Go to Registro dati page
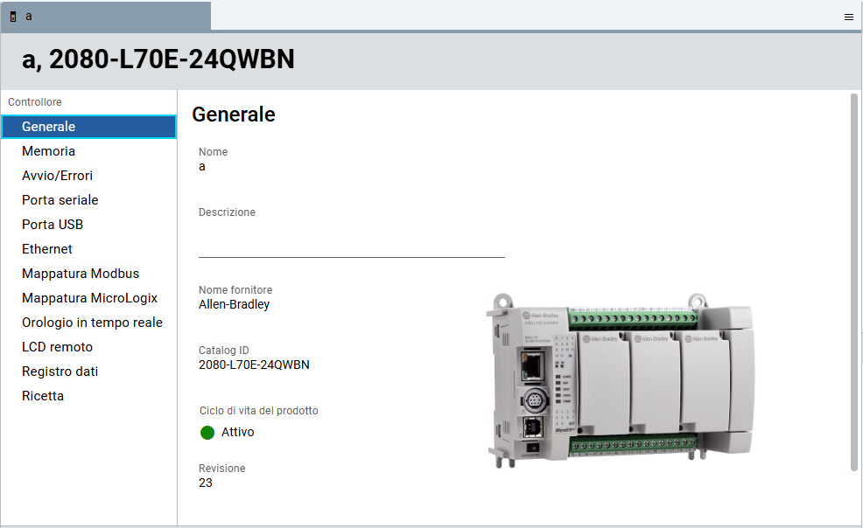 coord(60,372)
